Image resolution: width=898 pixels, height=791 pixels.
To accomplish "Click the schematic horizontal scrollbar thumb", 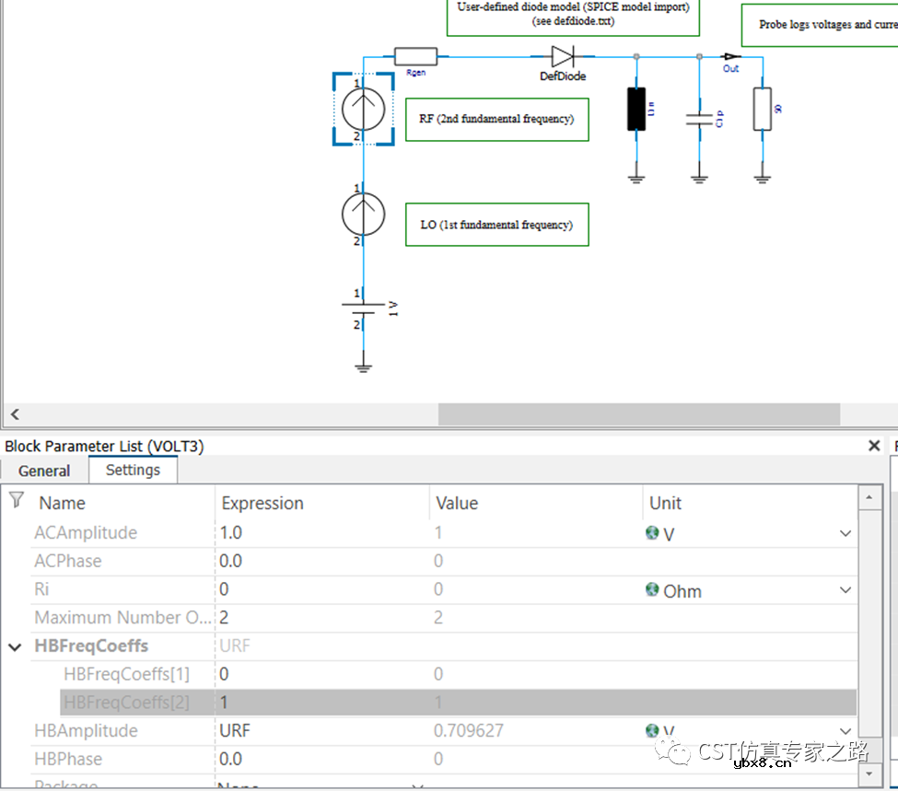I will click(x=638, y=414).
